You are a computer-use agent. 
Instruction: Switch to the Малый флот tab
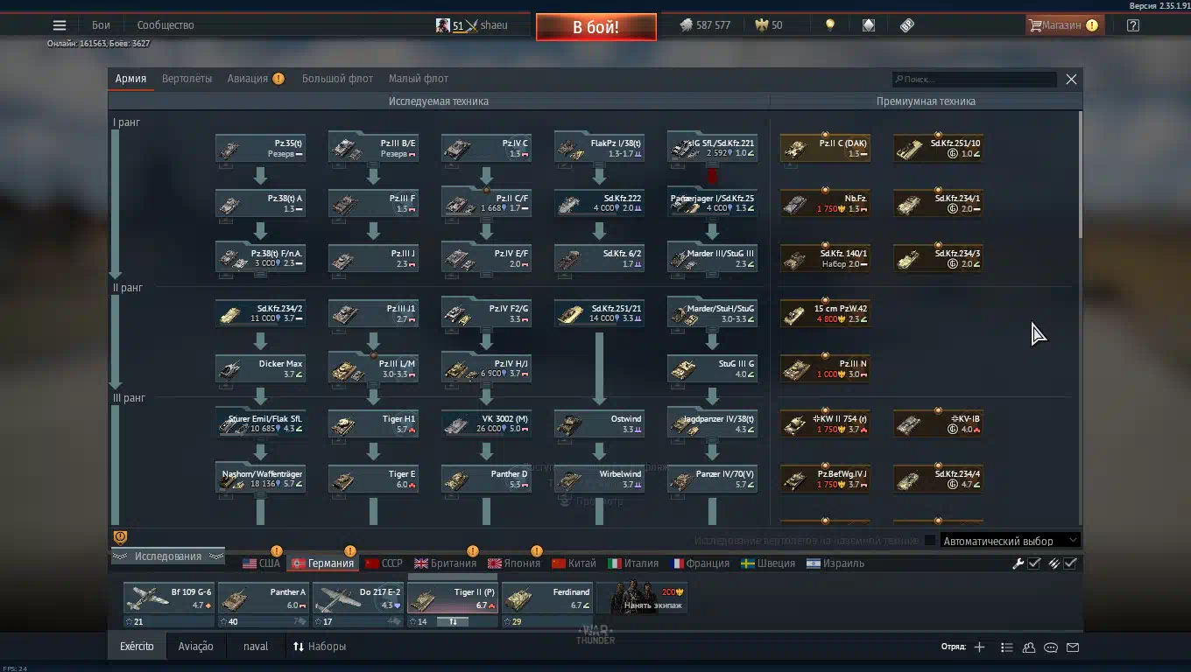(418, 79)
